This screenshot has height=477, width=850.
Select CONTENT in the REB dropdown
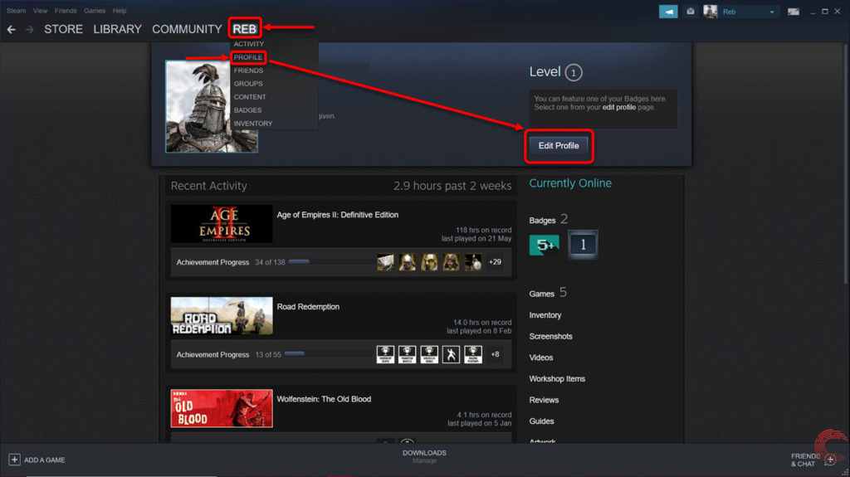coord(250,97)
